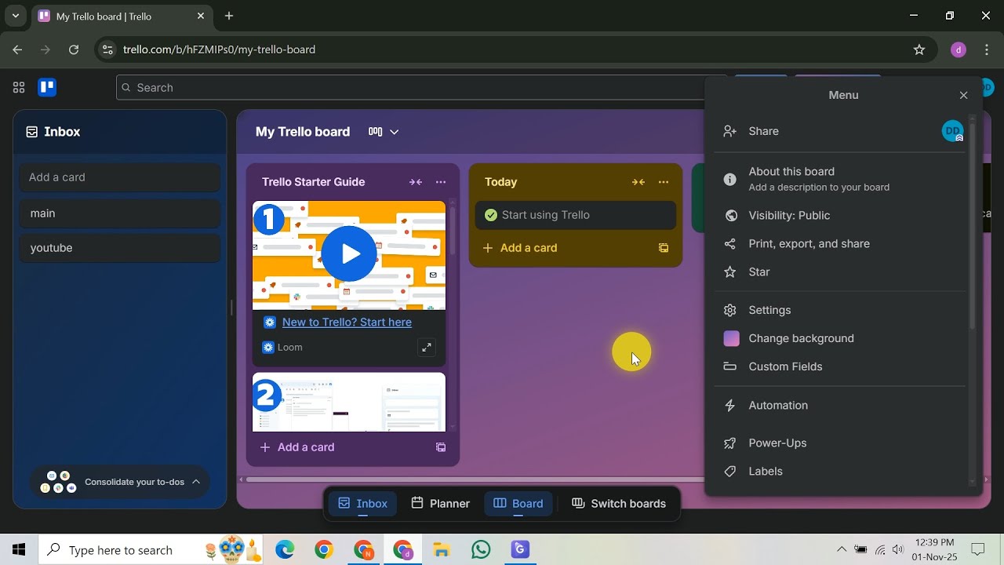Expand the Loom video preview
This screenshot has height=565, width=1004.
click(x=426, y=347)
